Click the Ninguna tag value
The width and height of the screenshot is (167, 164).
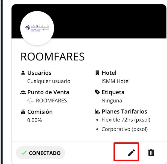tap(112, 101)
